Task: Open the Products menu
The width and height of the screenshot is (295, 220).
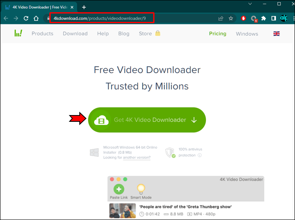Action: click(42, 33)
